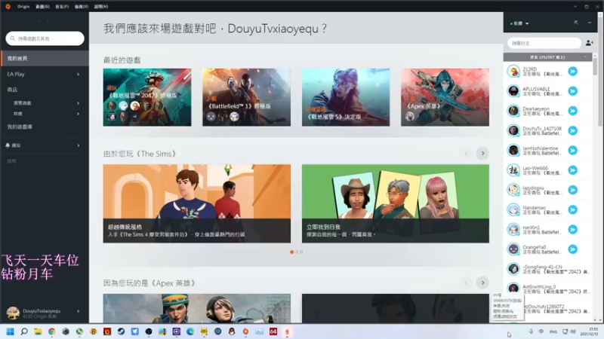Open the 檢視(V) menu
604x339 pixels.
tap(82, 7)
